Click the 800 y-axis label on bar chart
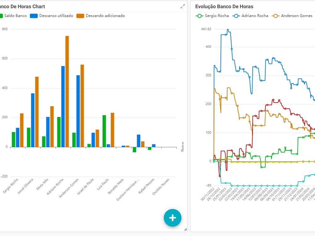315x236 pixels. tap(5, 29)
